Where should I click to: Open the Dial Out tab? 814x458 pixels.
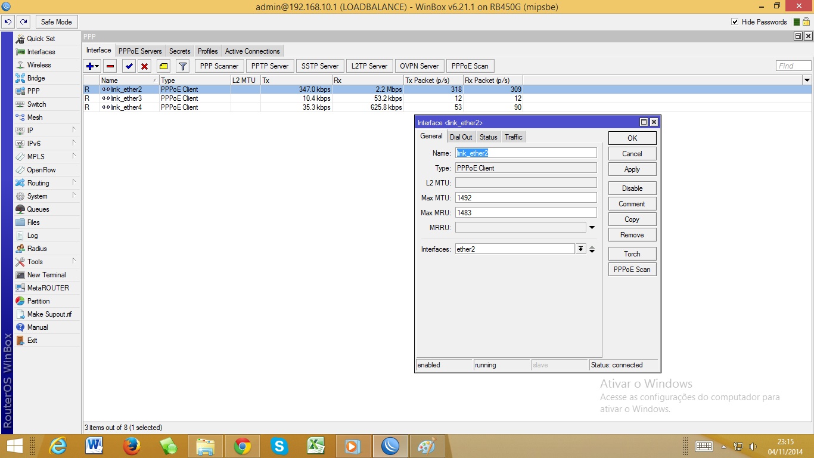coord(461,137)
